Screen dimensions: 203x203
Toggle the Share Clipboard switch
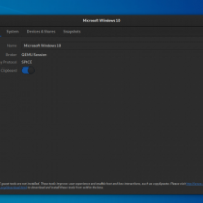28,70
